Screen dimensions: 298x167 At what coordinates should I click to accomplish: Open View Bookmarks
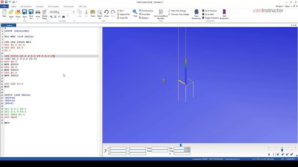(x=196, y=14)
